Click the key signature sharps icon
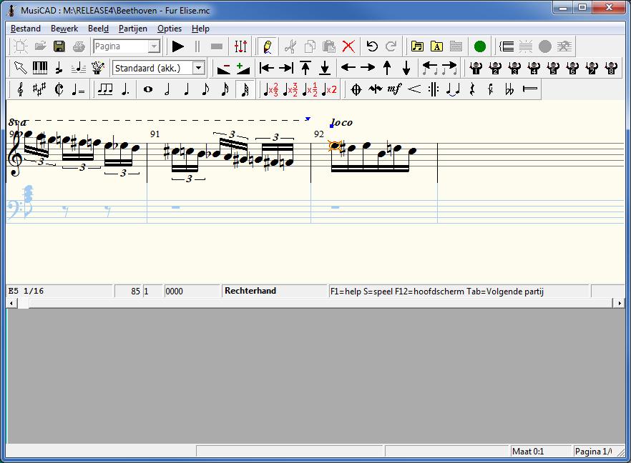The image size is (631, 463). pos(39,89)
